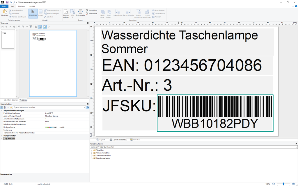Select the Selektieren tool in the ribbon
The width and height of the screenshot is (298, 186).
pyautogui.click(x=33, y=13)
